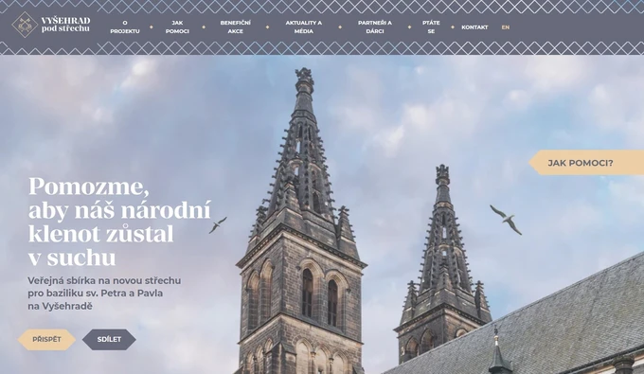Go to the Jak Pomoci menu item

point(177,27)
